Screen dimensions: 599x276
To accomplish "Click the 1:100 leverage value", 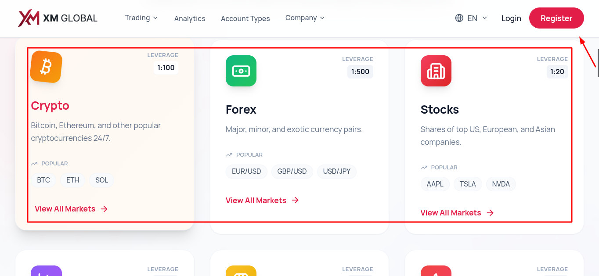I will click(x=166, y=68).
